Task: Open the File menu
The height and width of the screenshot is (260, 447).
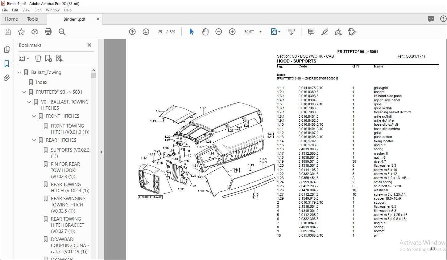Action: [x=5, y=10]
